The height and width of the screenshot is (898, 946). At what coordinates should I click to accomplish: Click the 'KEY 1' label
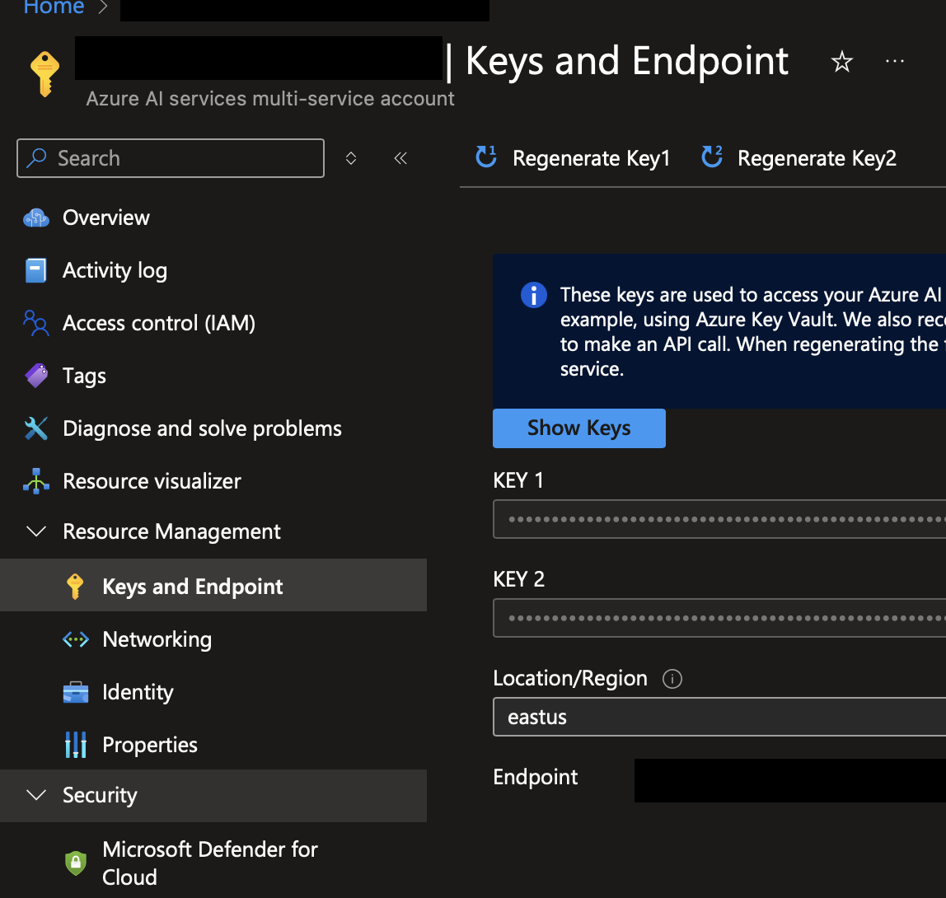(518, 480)
